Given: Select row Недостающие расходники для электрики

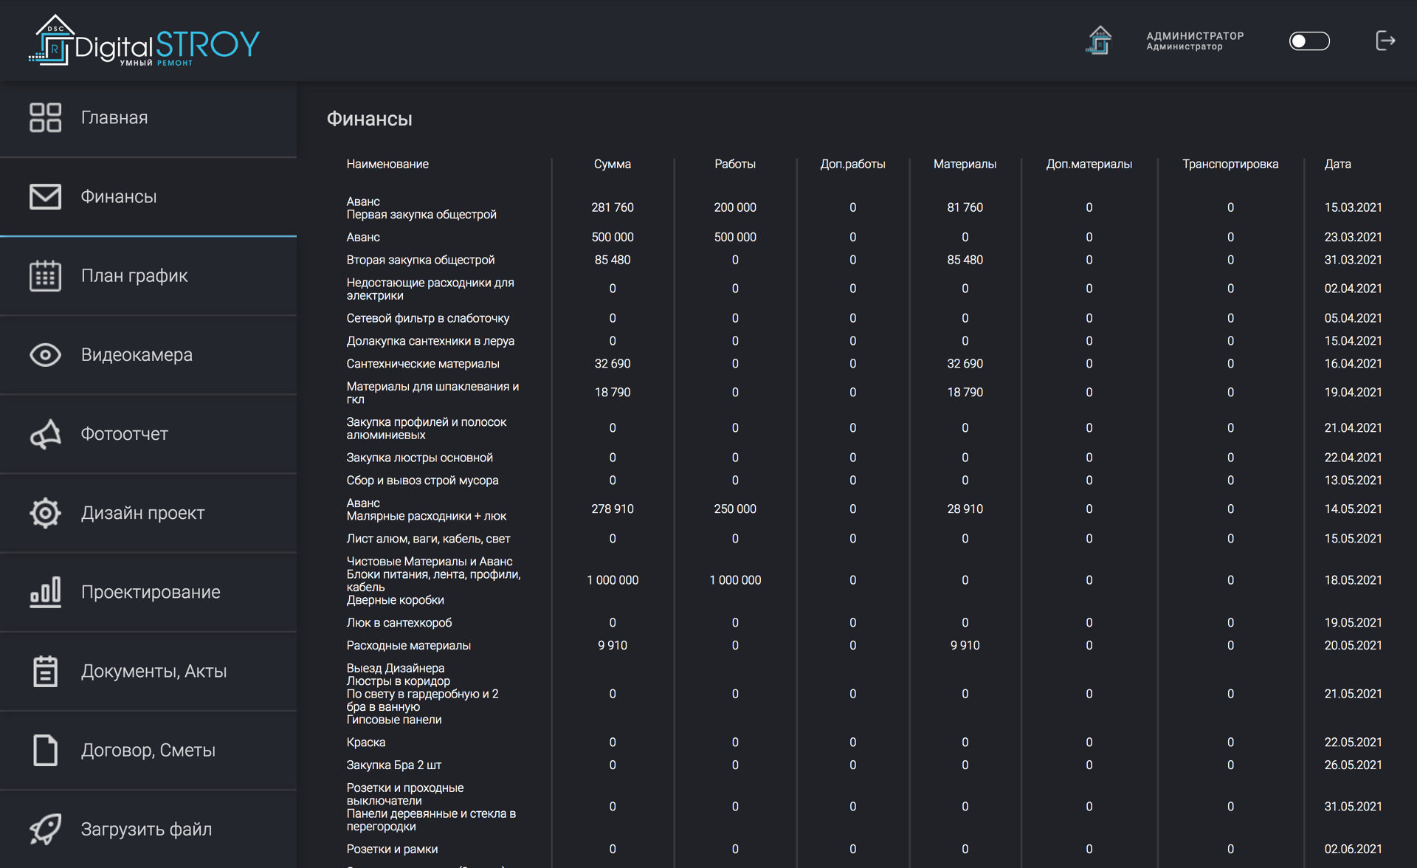Looking at the screenshot, I should click(x=864, y=289).
